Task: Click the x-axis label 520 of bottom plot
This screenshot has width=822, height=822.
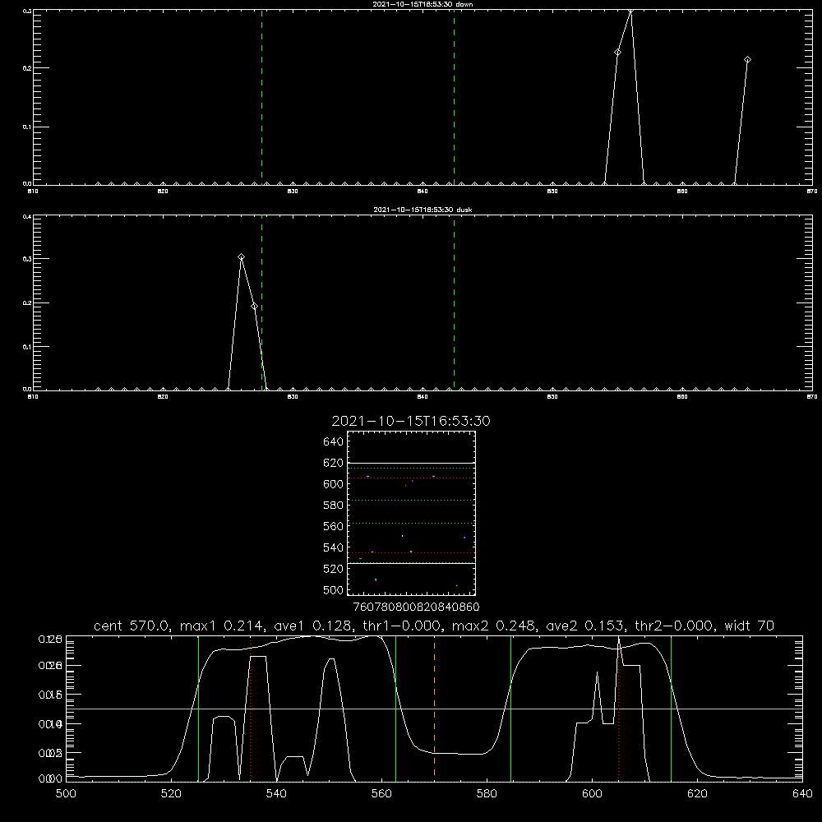Action: (172, 794)
